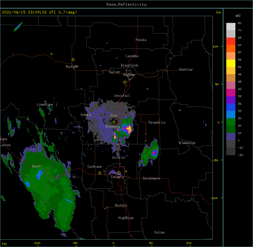The height and width of the screenshot is (247, 253).
Task: Click the Blackfalds city label
Action: tap(129, 65)
